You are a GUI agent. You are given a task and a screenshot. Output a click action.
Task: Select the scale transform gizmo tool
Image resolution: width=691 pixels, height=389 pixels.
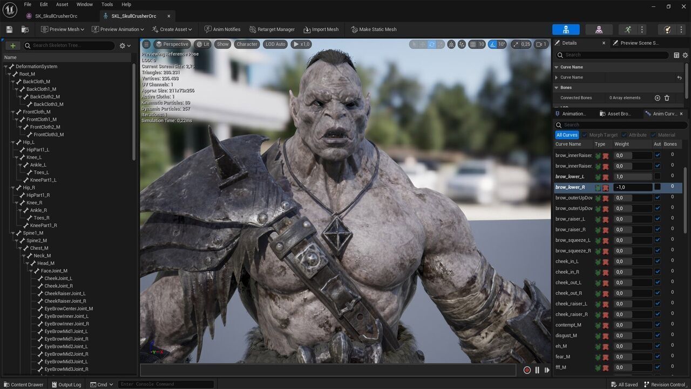pyautogui.click(x=441, y=44)
